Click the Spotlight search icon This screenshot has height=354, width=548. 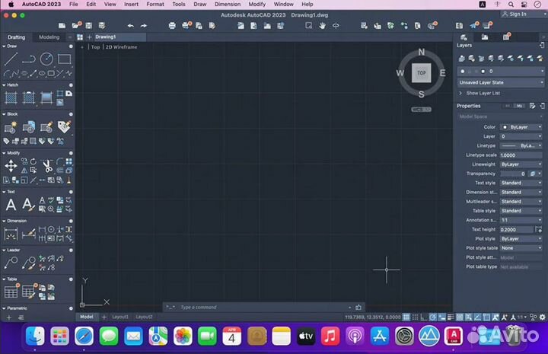[511, 5]
